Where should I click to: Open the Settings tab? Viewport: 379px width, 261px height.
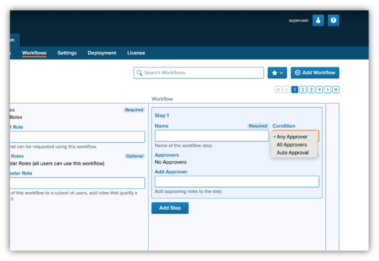point(67,53)
